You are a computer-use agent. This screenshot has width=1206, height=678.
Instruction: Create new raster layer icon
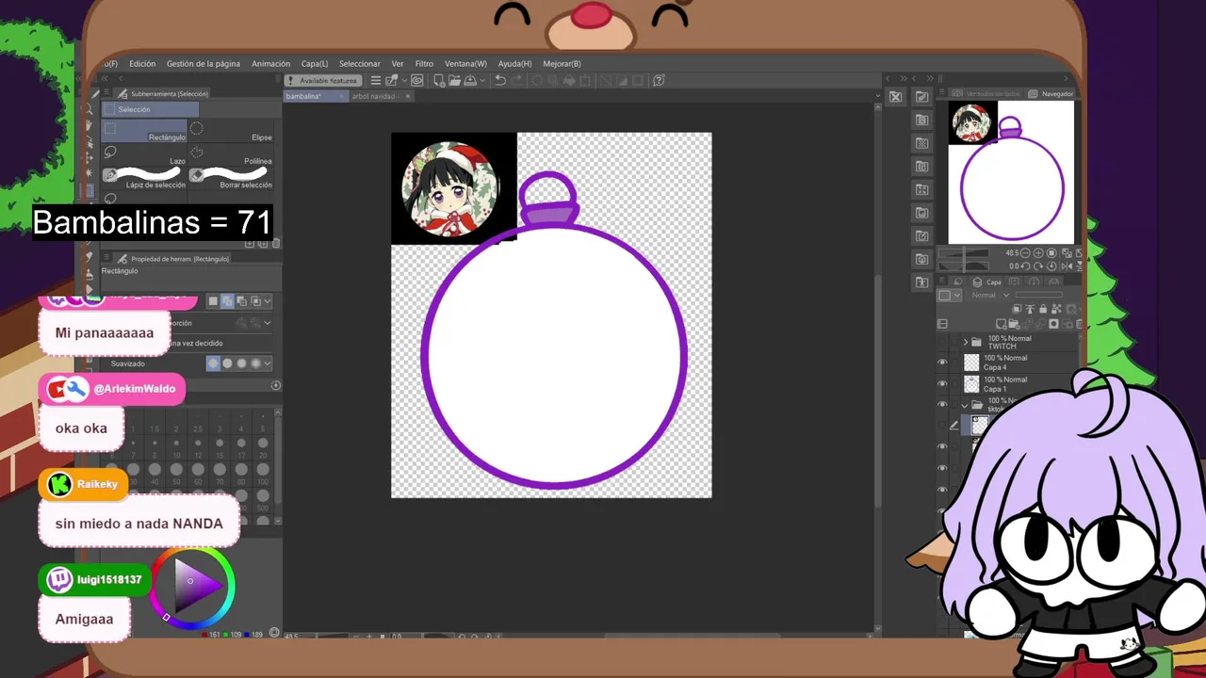coord(1001,324)
